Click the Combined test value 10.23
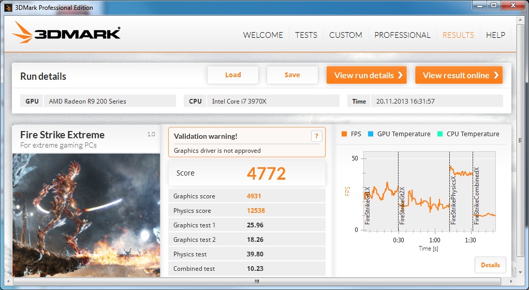 255,269
